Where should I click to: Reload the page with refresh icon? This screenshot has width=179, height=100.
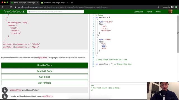click(11, 7)
